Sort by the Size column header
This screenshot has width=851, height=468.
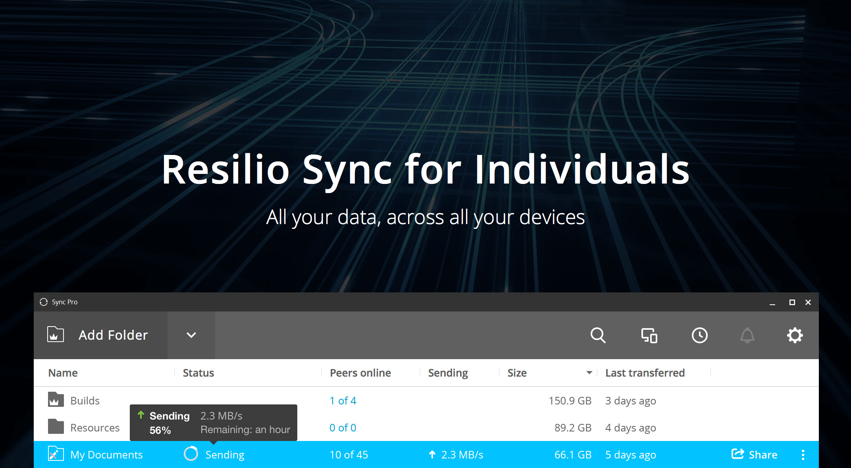click(517, 373)
